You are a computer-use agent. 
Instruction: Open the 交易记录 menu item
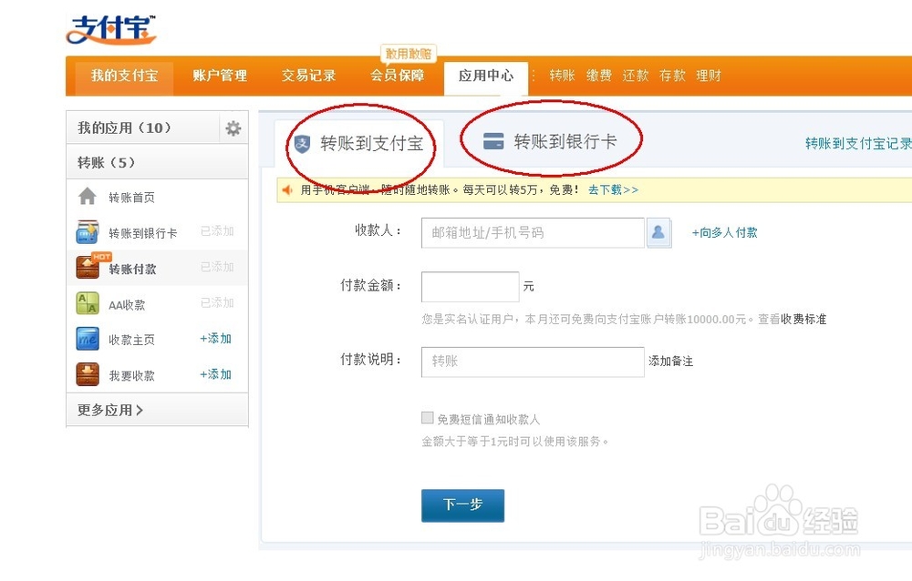click(x=308, y=76)
